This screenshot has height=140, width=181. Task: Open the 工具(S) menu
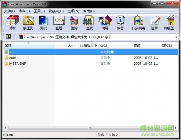39,11
